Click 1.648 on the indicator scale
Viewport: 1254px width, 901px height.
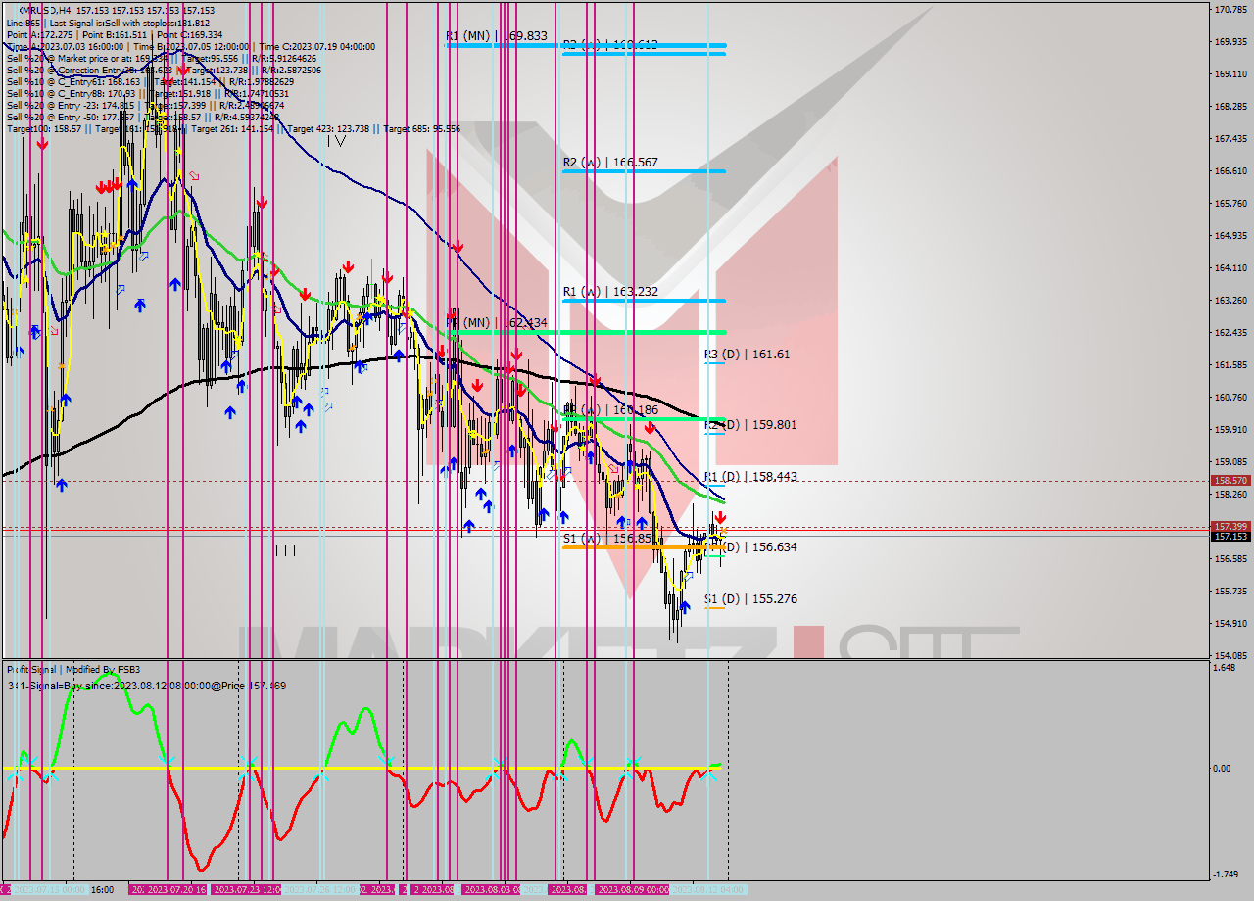click(x=1225, y=667)
